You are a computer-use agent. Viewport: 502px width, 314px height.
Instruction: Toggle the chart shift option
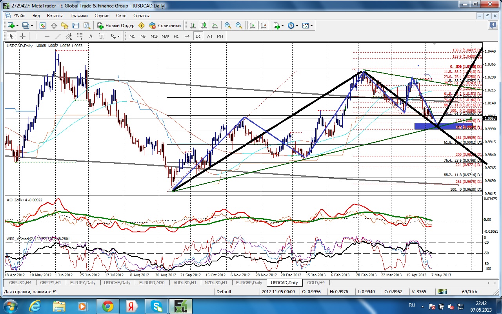(x=264, y=26)
